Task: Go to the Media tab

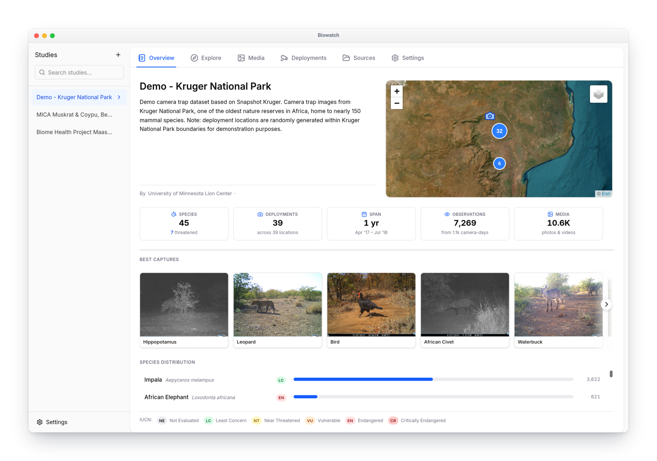Action: (251, 58)
